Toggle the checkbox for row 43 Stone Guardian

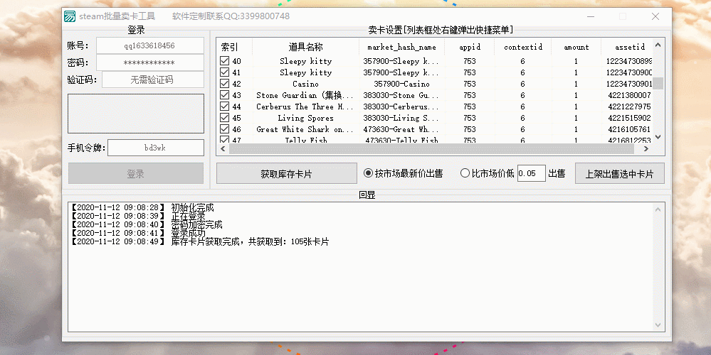pyautogui.click(x=224, y=95)
